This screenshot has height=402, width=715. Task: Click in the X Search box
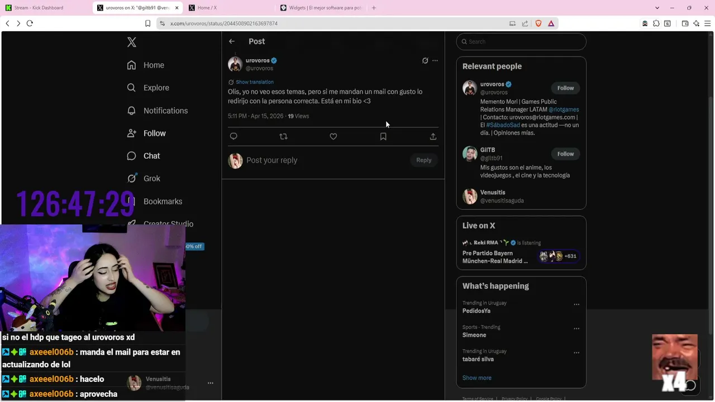click(x=521, y=41)
